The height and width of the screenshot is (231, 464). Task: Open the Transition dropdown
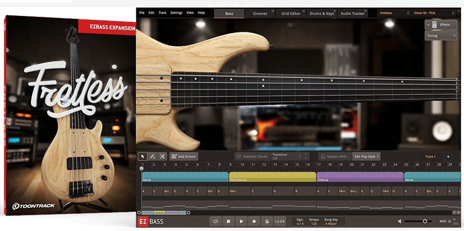[286, 157]
